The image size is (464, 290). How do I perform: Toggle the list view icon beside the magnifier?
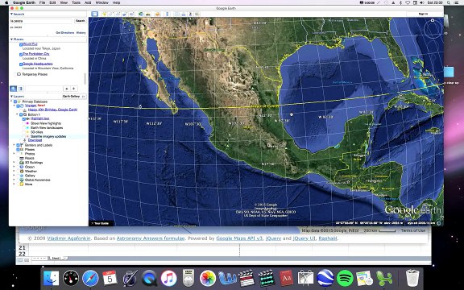[20, 89]
